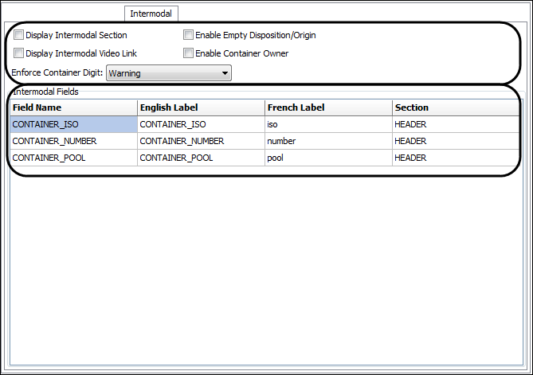Open the Enforce Container Digit dropdown

(169, 73)
